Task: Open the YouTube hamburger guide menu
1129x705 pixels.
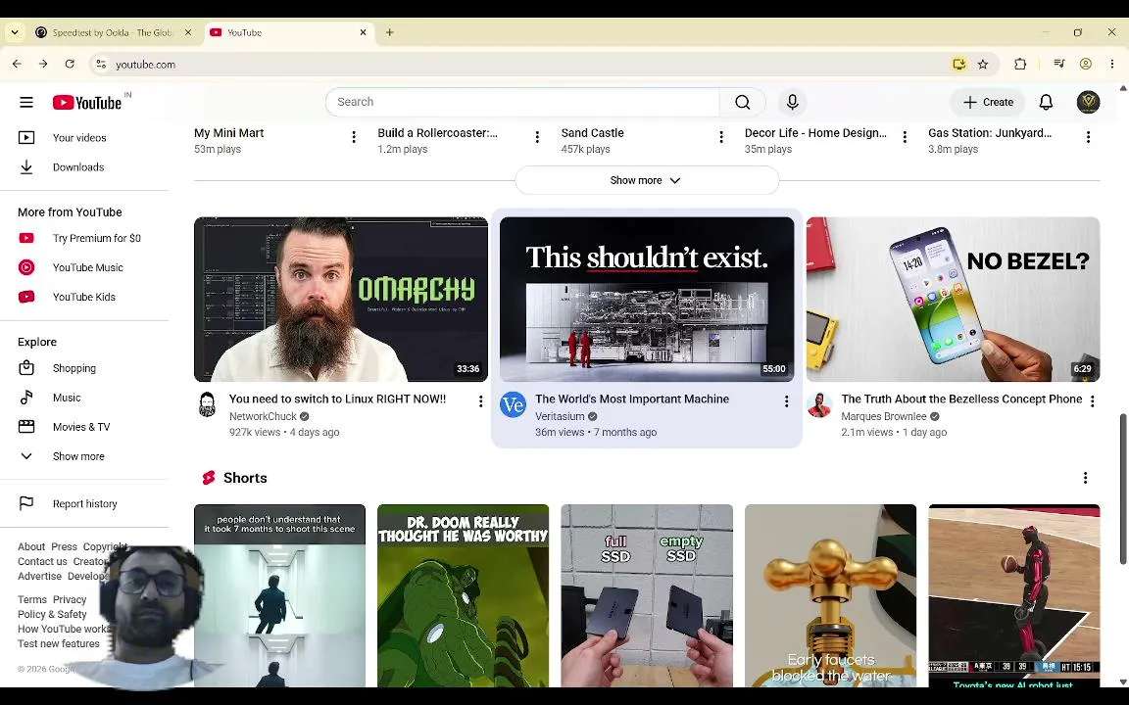Action: [x=26, y=102]
